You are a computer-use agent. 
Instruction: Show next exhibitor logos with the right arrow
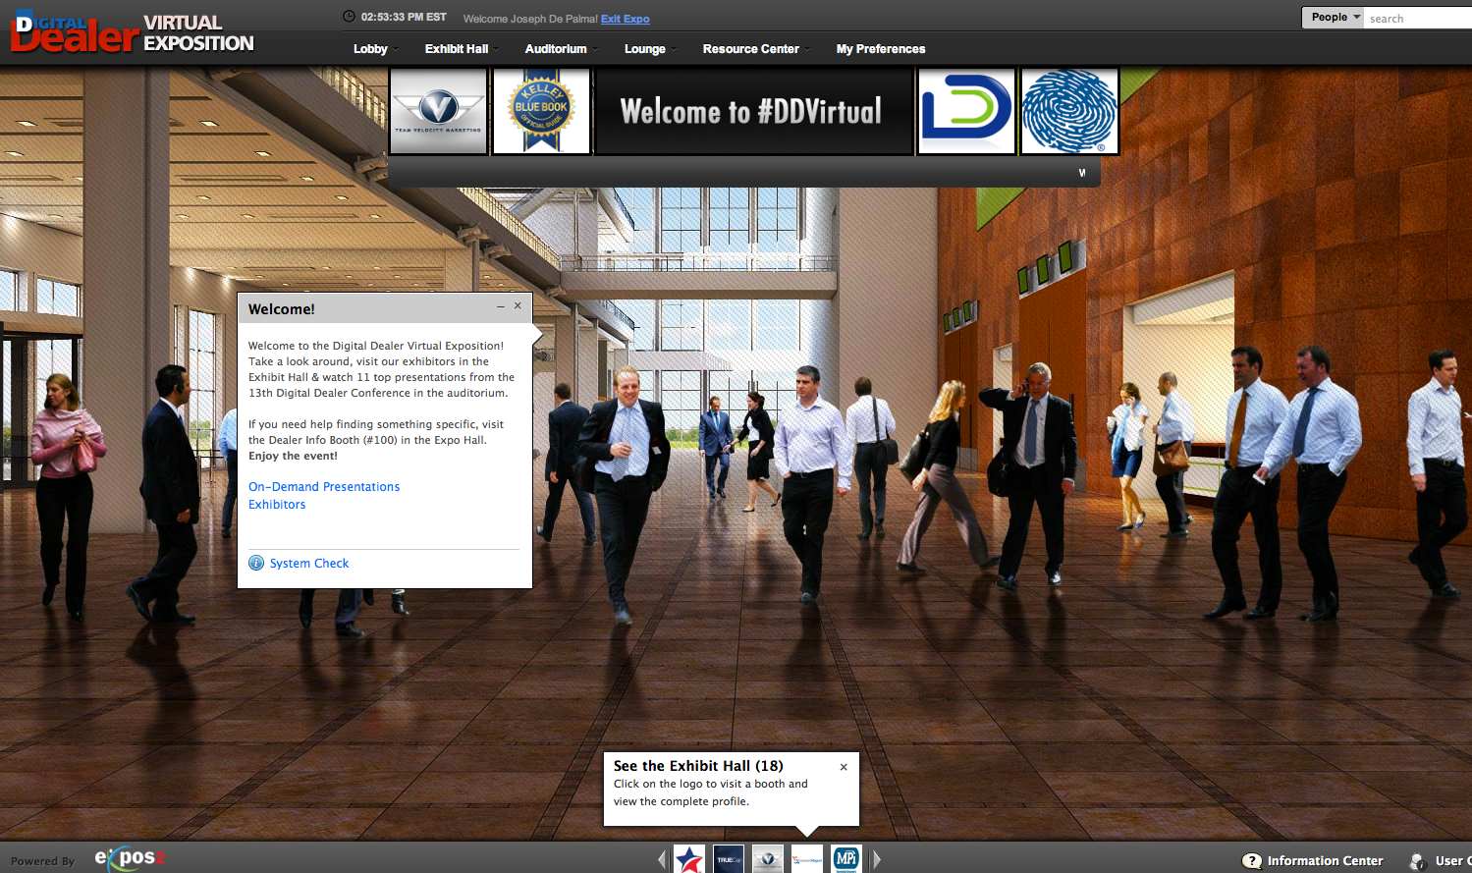click(877, 860)
